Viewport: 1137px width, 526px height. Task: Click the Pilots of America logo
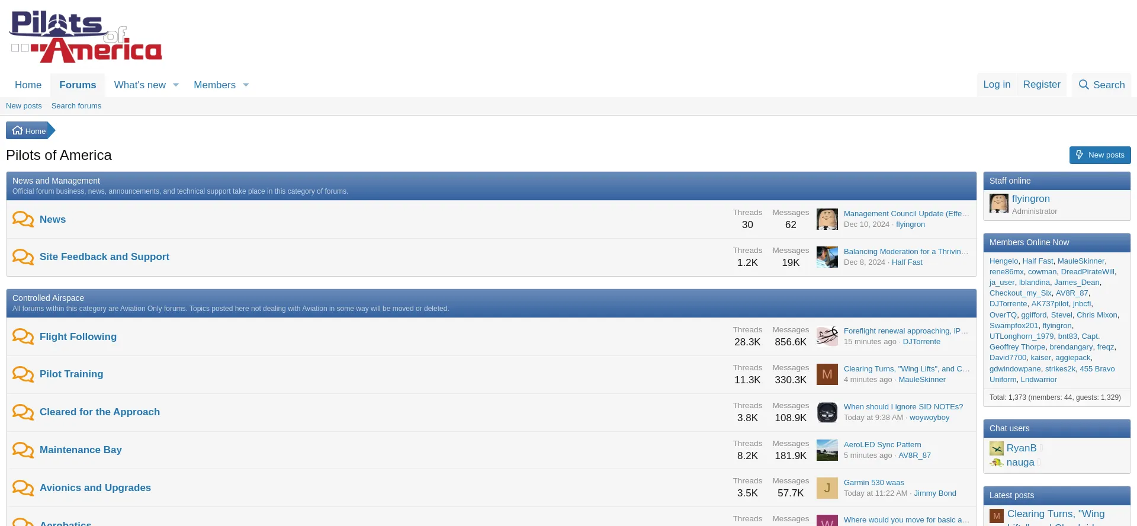[x=86, y=37]
